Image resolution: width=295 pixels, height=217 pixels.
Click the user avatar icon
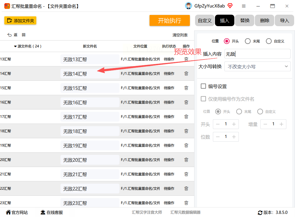coord(188,6)
